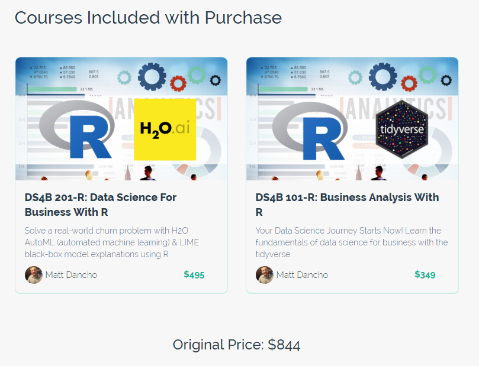Screen dimensions: 479x366
Task: Click Matt Dancho avatar on 201-R card
Action: [34, 275]
